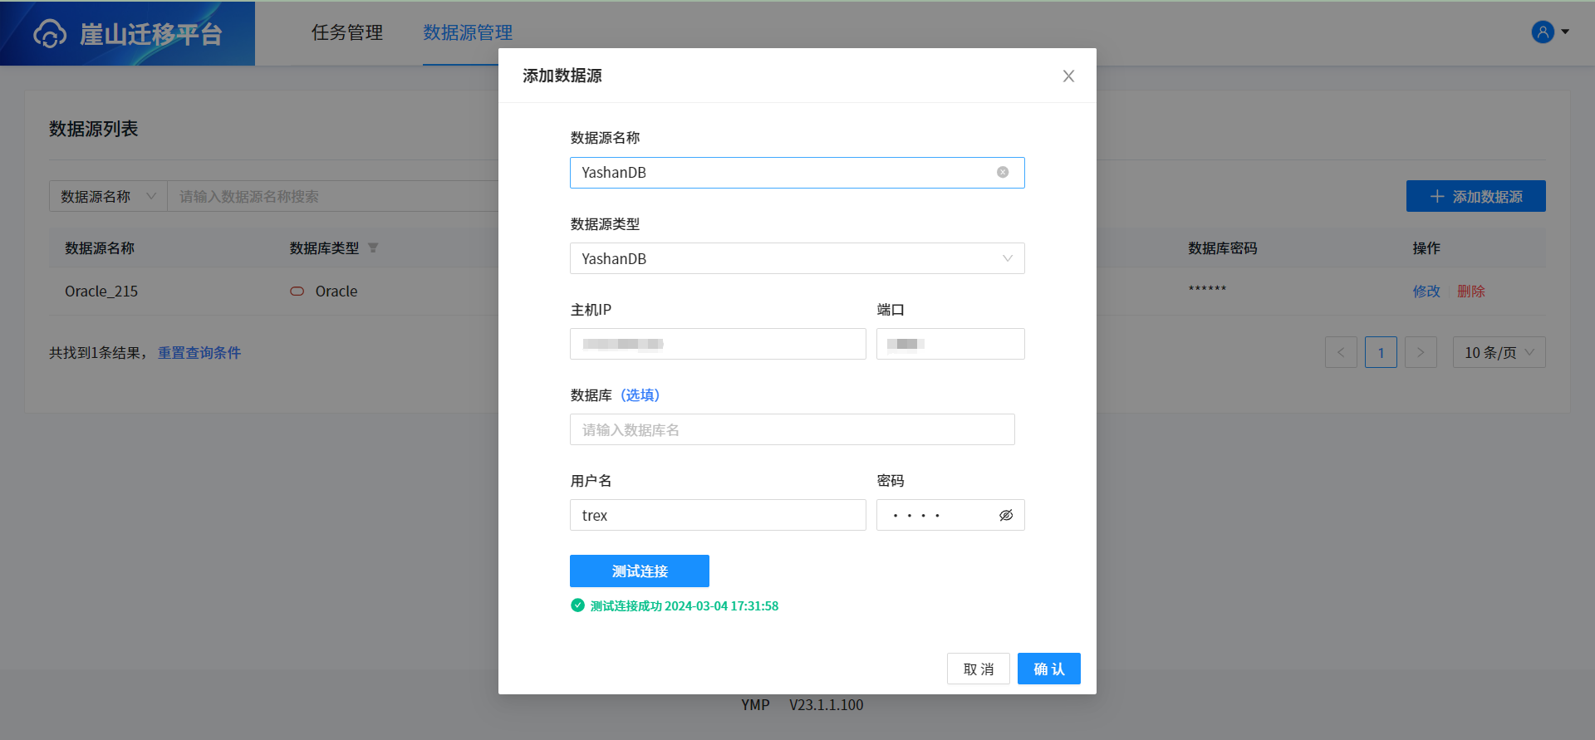
Task: Click the 请输入数据库名 input field
Action: click(793, 429)
